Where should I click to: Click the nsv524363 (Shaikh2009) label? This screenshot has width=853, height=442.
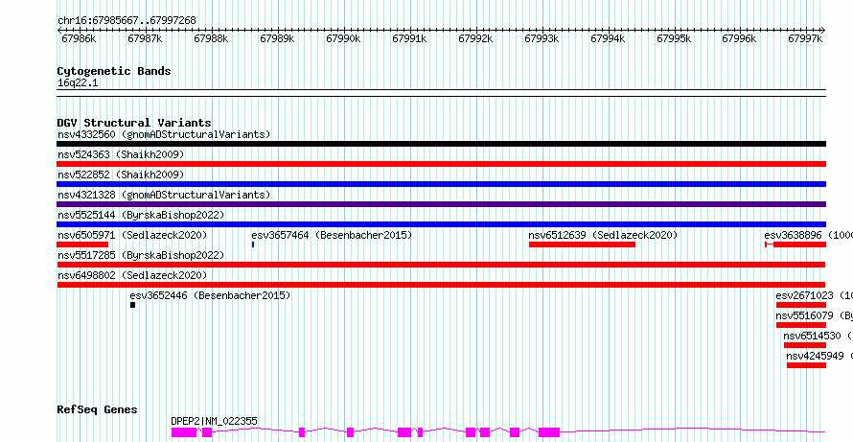pyautogui.click(x=121, y=154)
